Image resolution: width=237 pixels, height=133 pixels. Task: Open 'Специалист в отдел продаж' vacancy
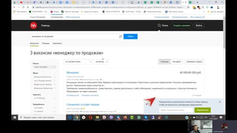[83, 104]
